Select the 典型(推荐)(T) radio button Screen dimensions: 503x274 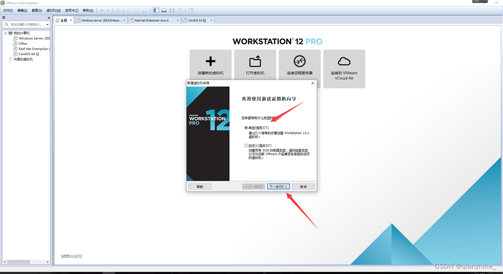(x=246, y=128)
